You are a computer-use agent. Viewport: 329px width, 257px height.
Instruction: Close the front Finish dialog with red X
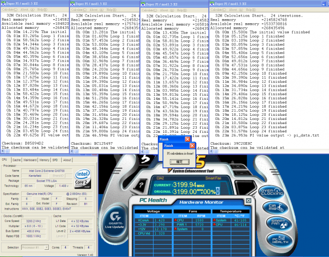192,146
